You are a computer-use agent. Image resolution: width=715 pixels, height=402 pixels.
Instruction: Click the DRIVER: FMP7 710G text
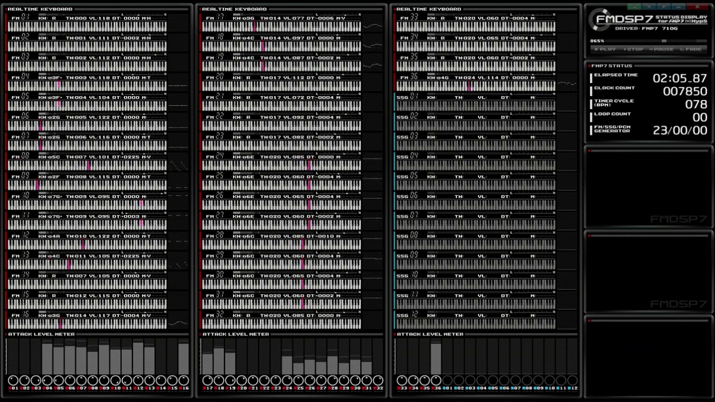pos(646,28)
